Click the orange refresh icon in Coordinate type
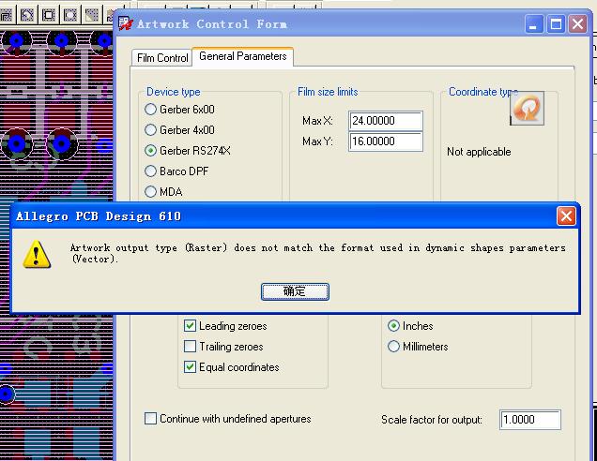Screen dimensions: 597x461 coord(527,109)
